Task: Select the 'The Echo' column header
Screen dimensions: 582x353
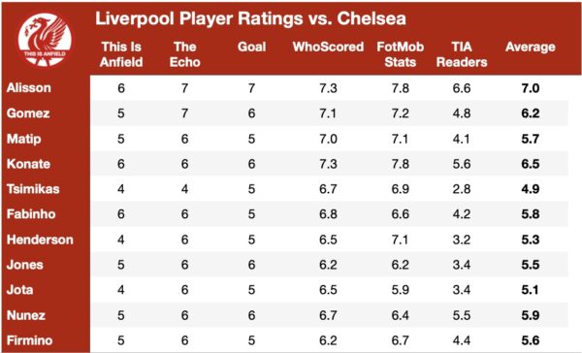Action: coord(185,54)
